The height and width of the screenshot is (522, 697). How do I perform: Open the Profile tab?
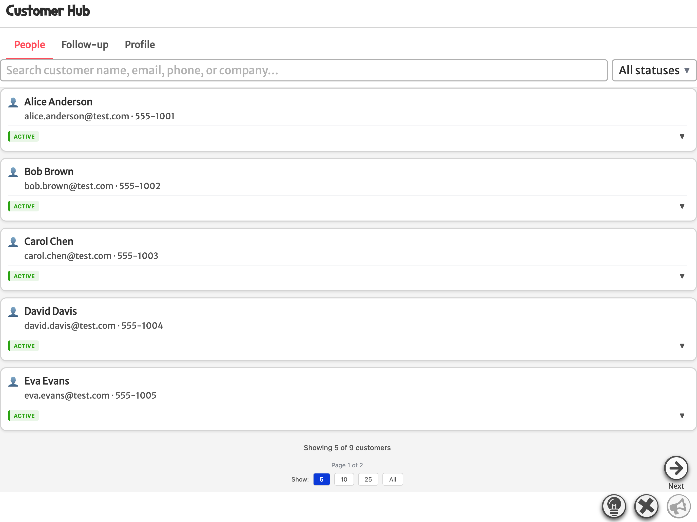tap(140, 45)
